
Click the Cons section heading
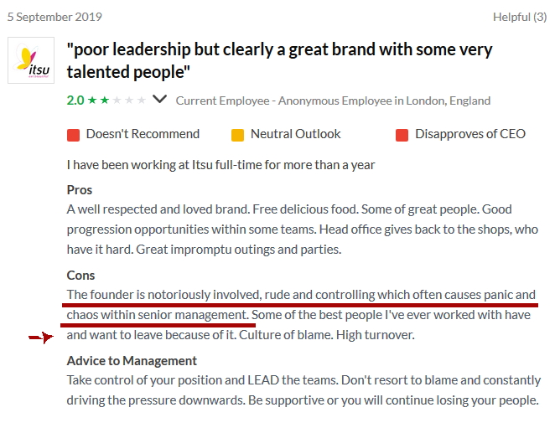pos(81,276)
